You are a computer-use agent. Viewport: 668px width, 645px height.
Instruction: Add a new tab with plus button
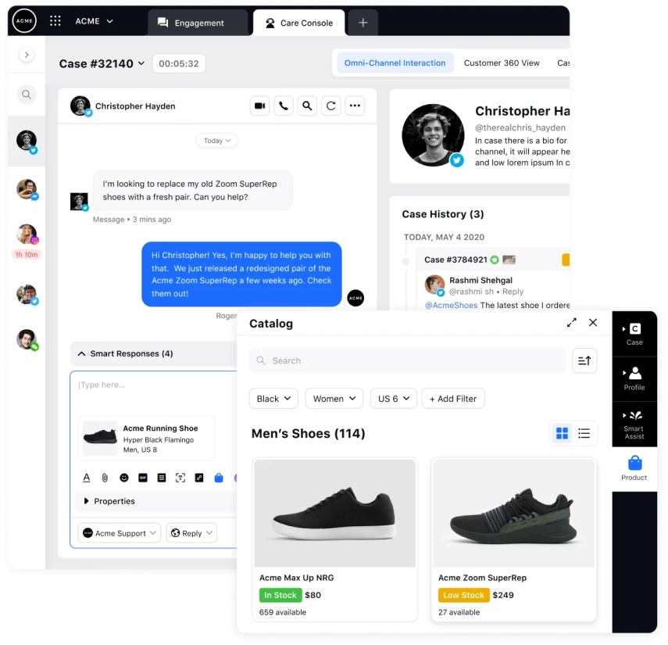click(x=363, y=23)
